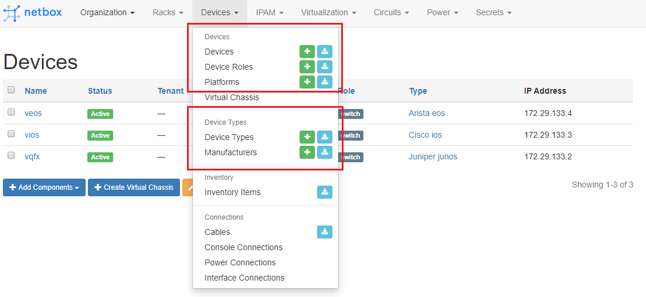This screenshot has width=646, height=297.
Task: Sort table by Status column header
Action: (100, 91)
